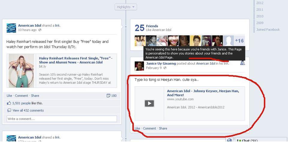View 3,501 people who like this

point(22,103)
